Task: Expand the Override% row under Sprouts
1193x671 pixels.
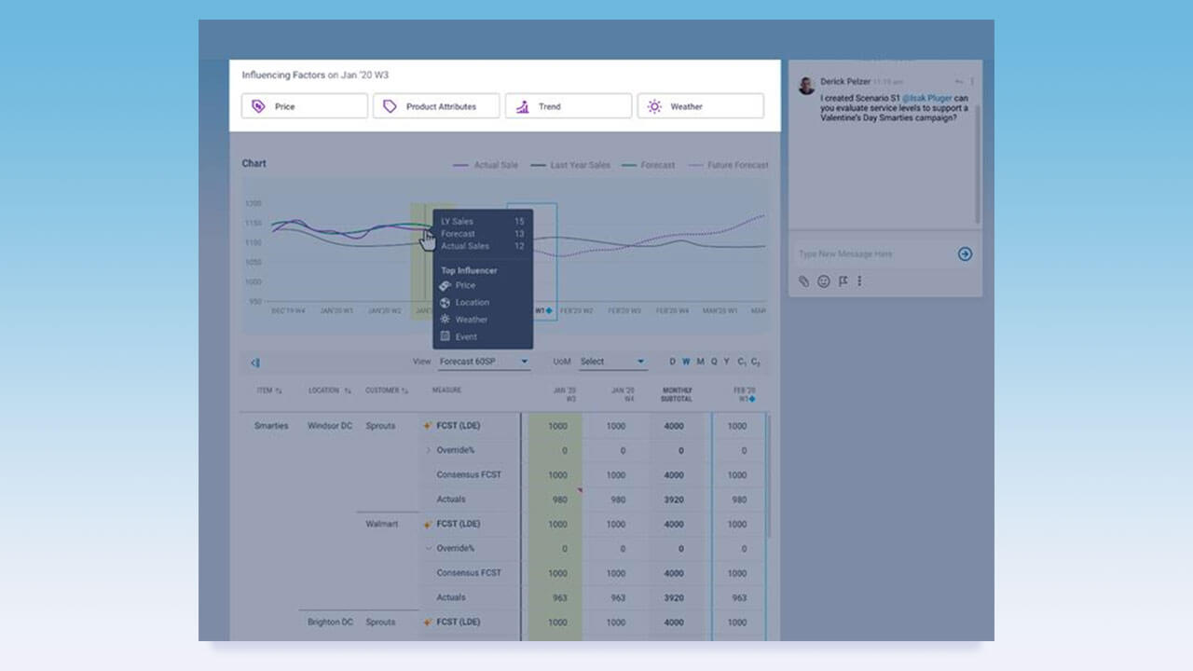Action: click(429, 450)
